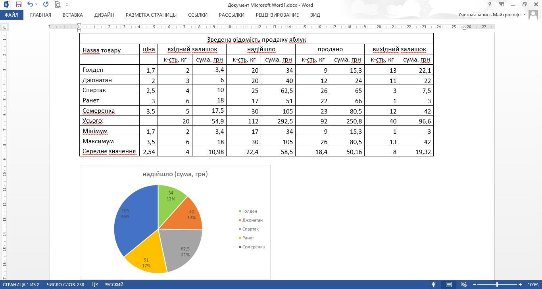
Task: Click the Undo arrow icon
Action: click(x=30, y=5)
